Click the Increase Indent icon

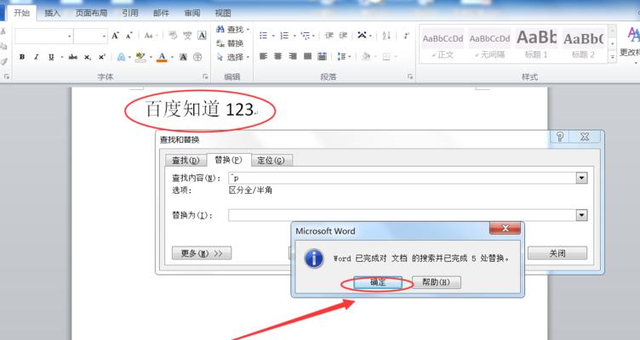click(x=343, y=36)
